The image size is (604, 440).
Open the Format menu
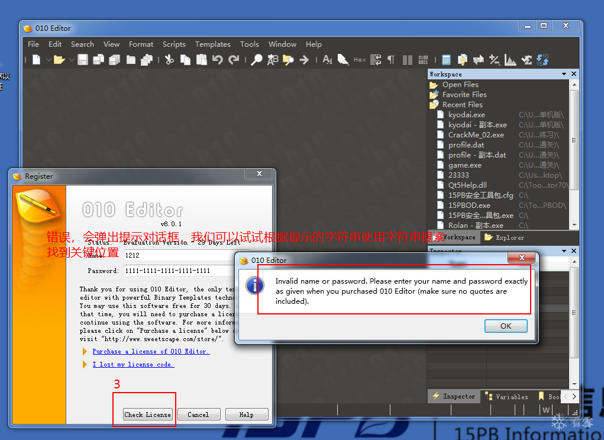[x=141, y=44]
